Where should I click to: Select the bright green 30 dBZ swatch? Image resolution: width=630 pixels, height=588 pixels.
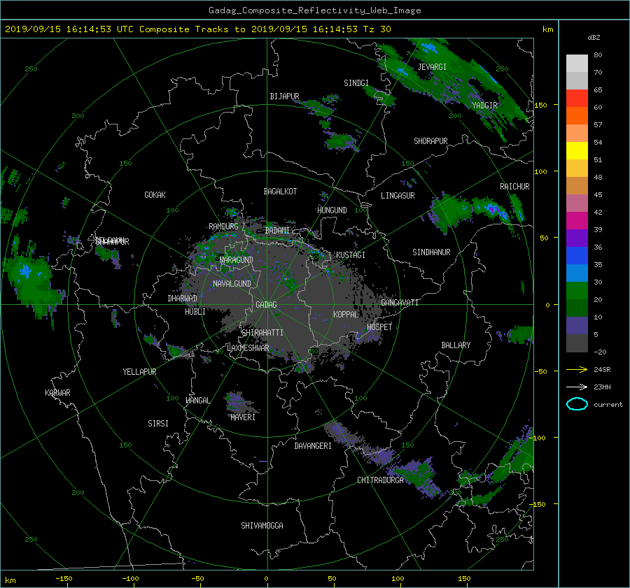tap(577, 291)
